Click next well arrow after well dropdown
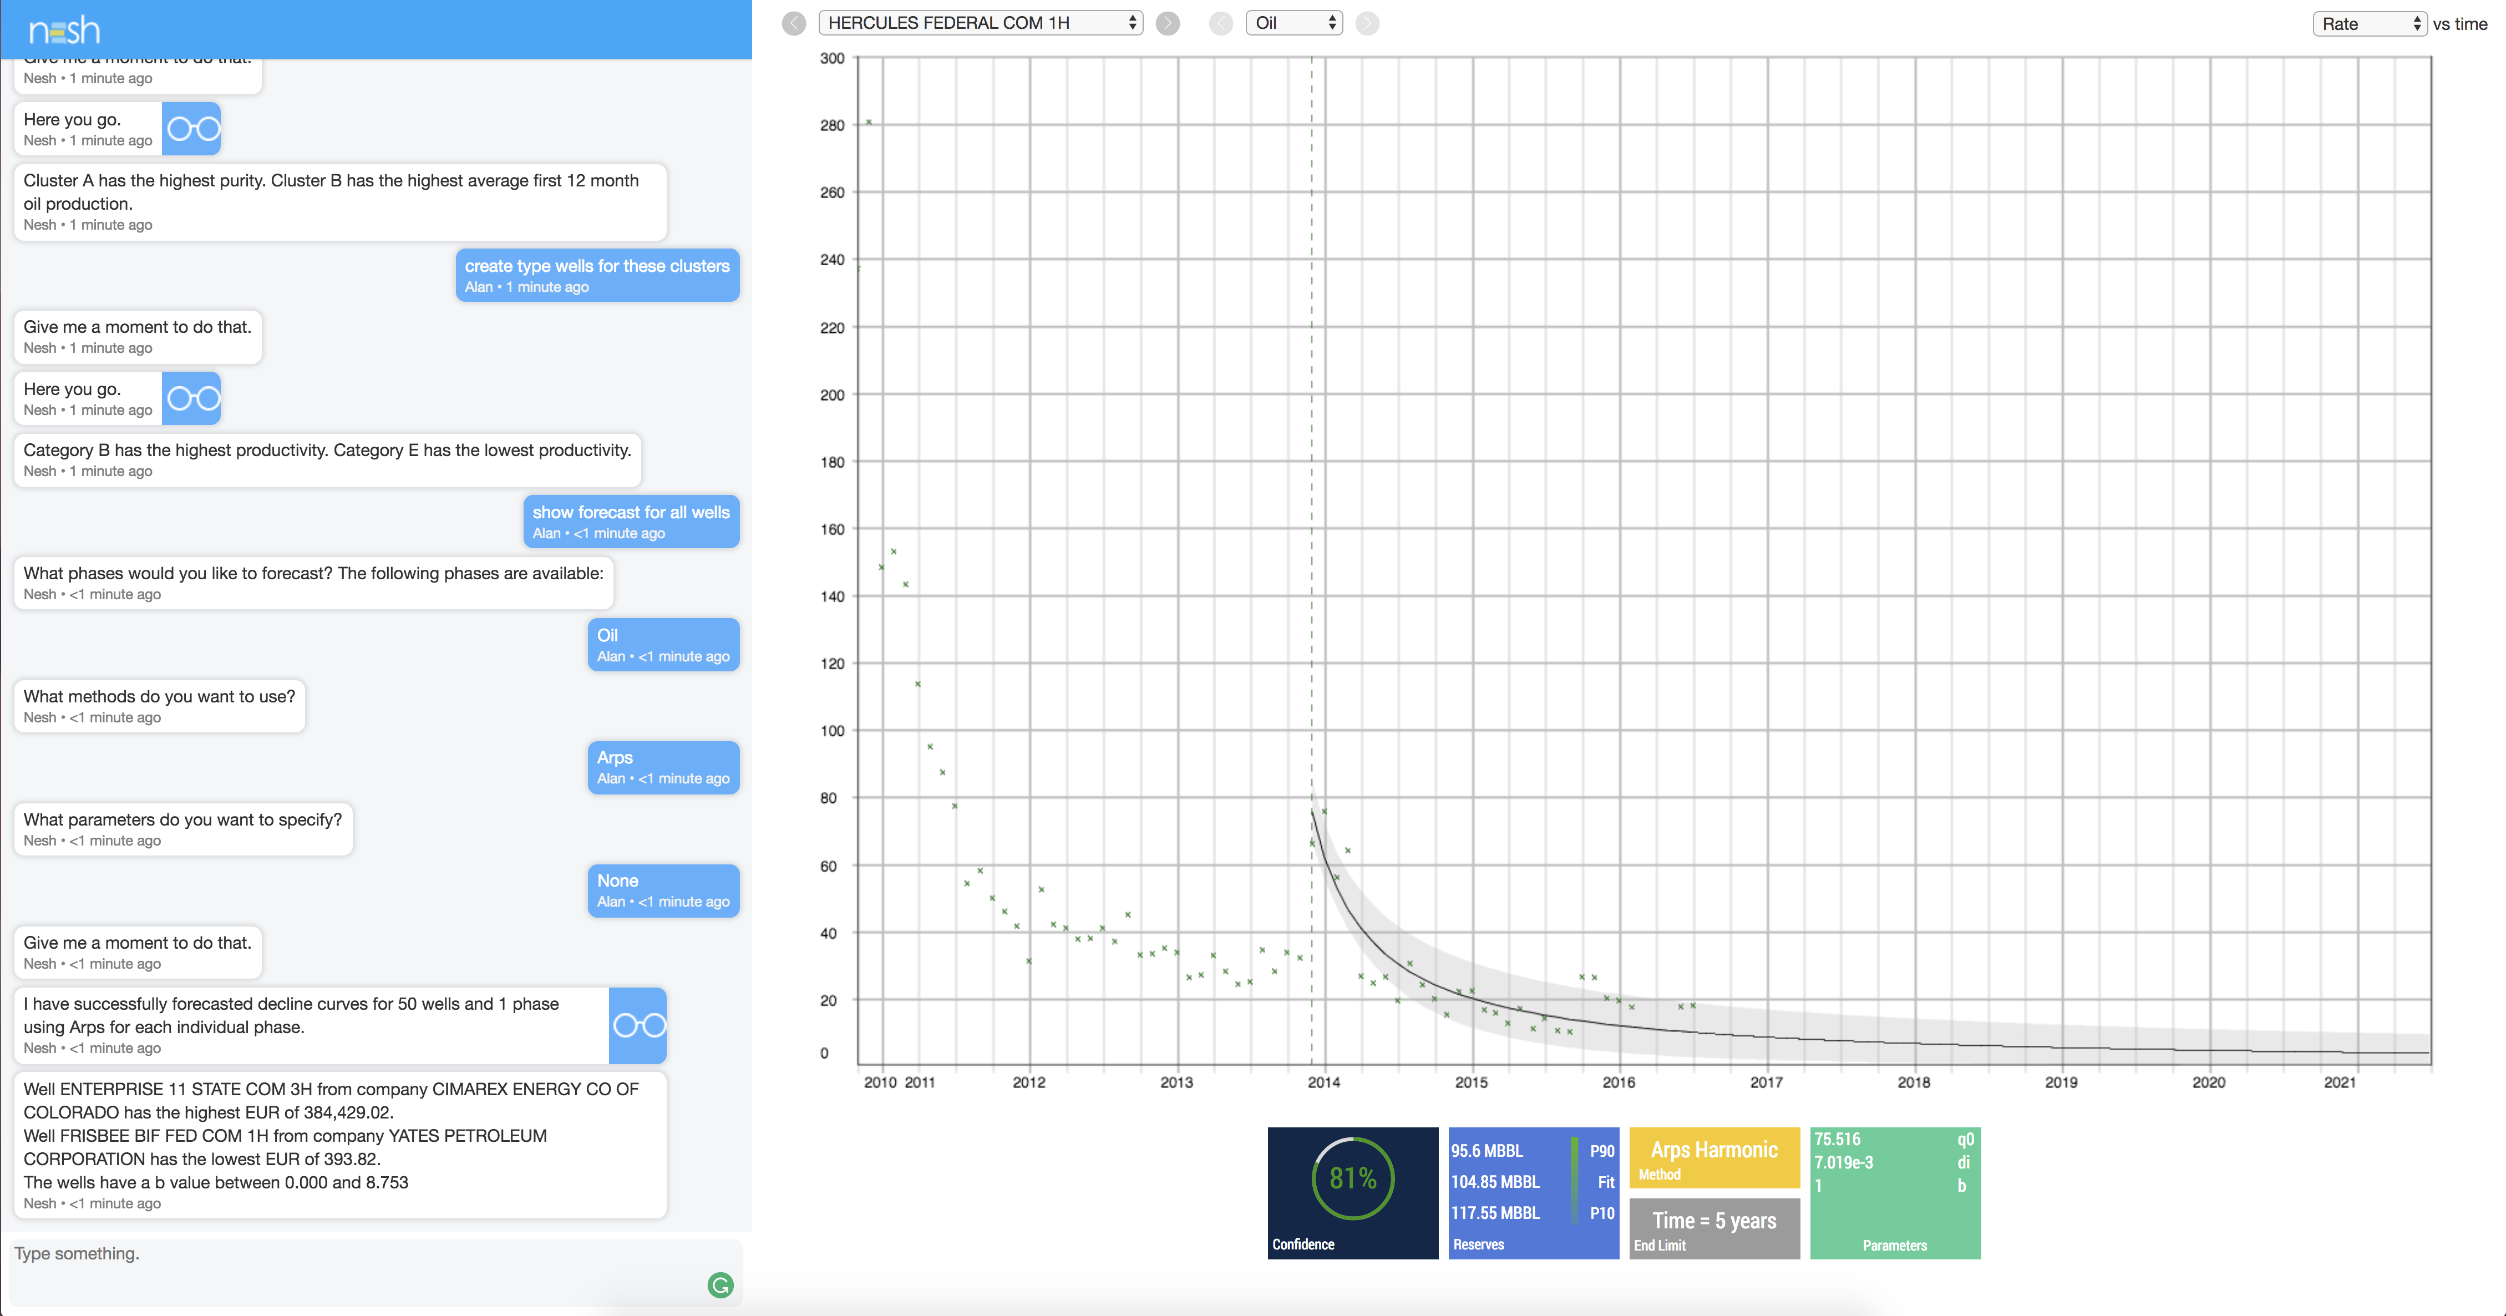 (x=1168, y=23)
